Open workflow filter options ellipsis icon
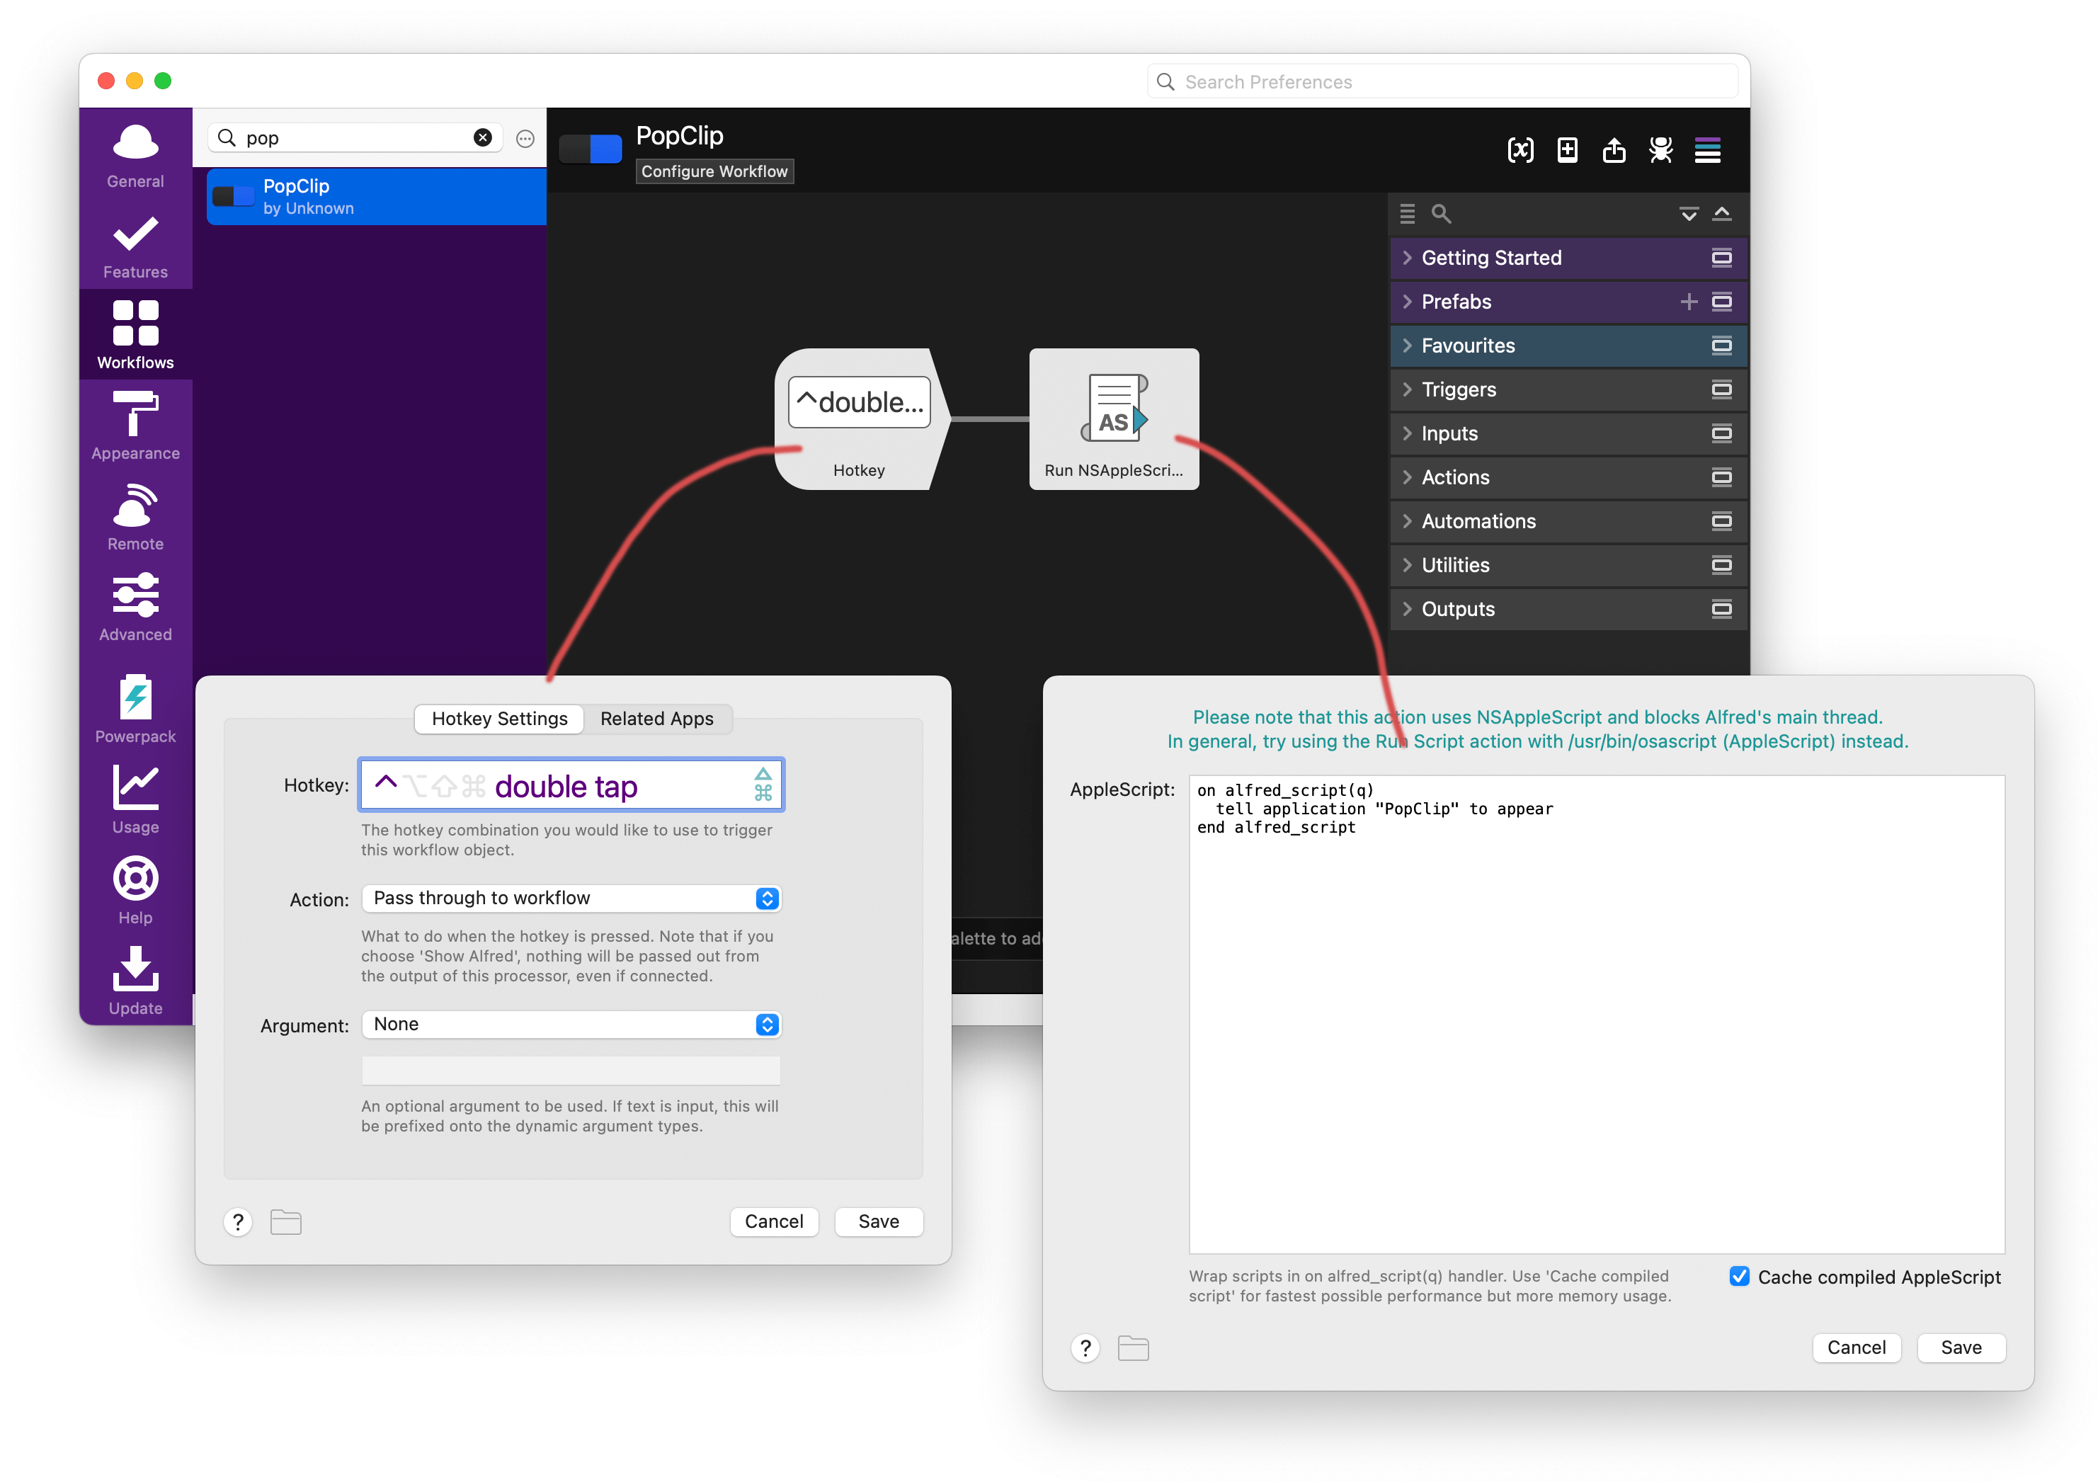 point(525,139)
